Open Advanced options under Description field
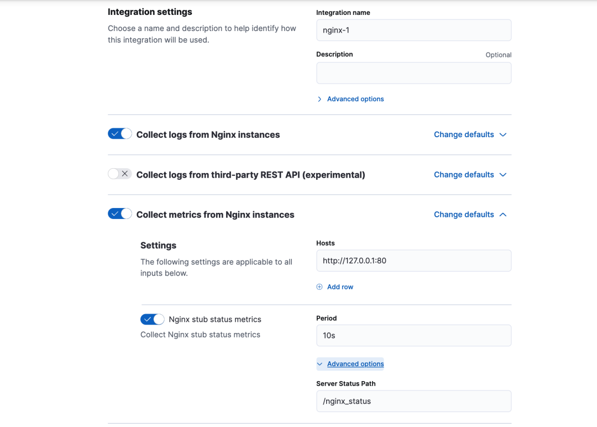597x427 pixels. pos(355,99)
